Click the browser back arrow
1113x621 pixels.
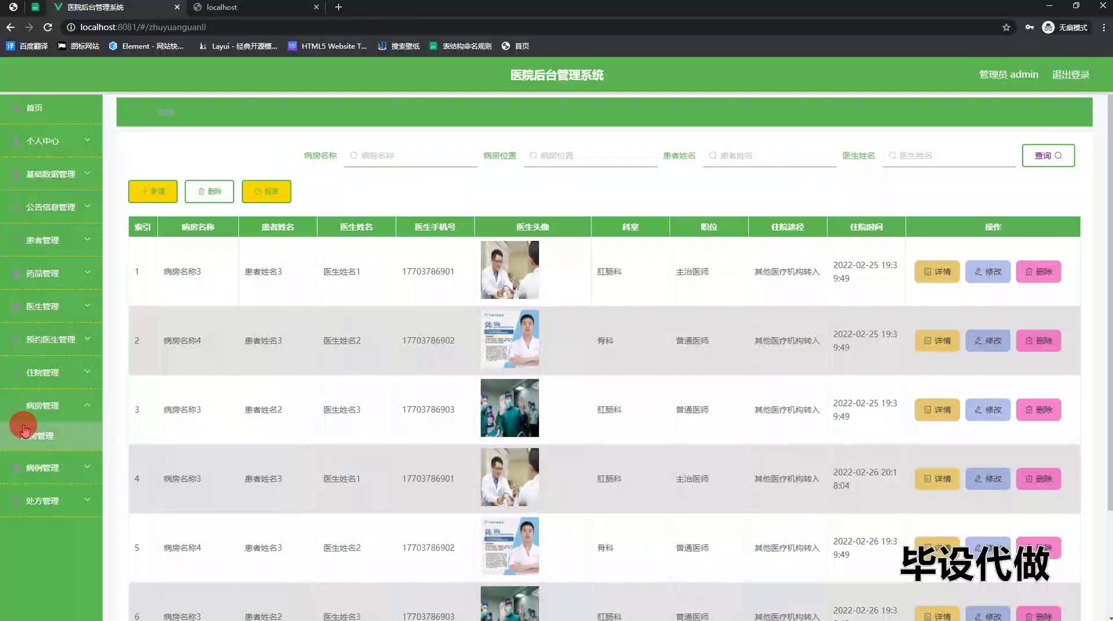[x=10, y=27]
